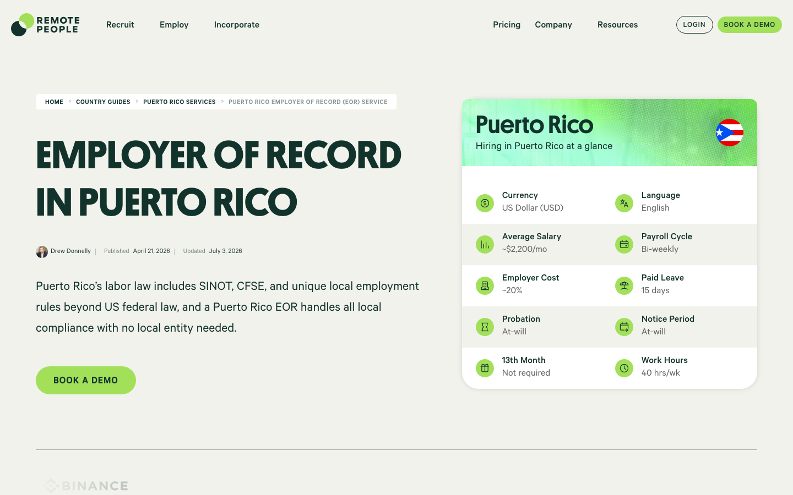Open PUERTO RICO SERVICES breadcrumb link
Screen dimensions: 793x495
(x=180, y=102)
